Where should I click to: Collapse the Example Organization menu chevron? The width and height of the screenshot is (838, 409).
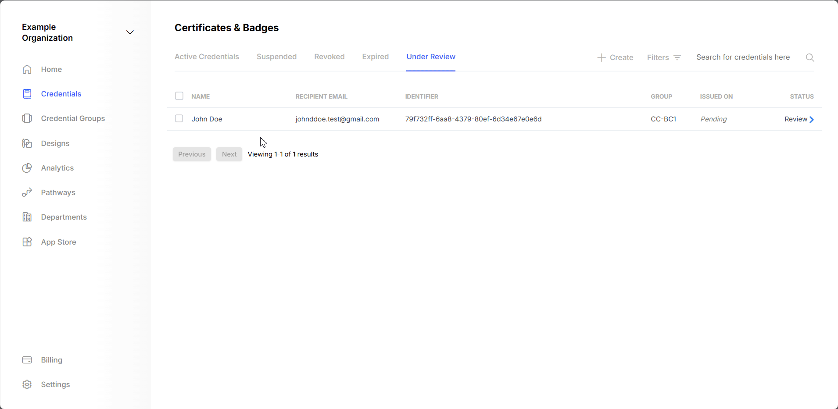(129, 32)
